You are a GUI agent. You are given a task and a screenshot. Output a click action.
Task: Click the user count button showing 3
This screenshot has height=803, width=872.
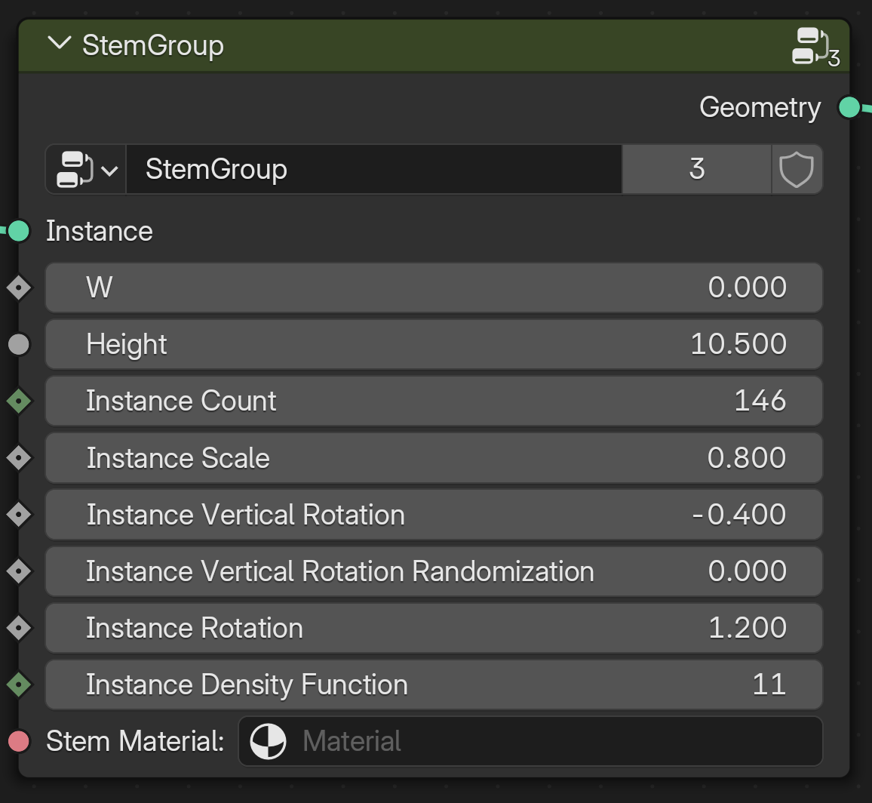tap(695, 169)
